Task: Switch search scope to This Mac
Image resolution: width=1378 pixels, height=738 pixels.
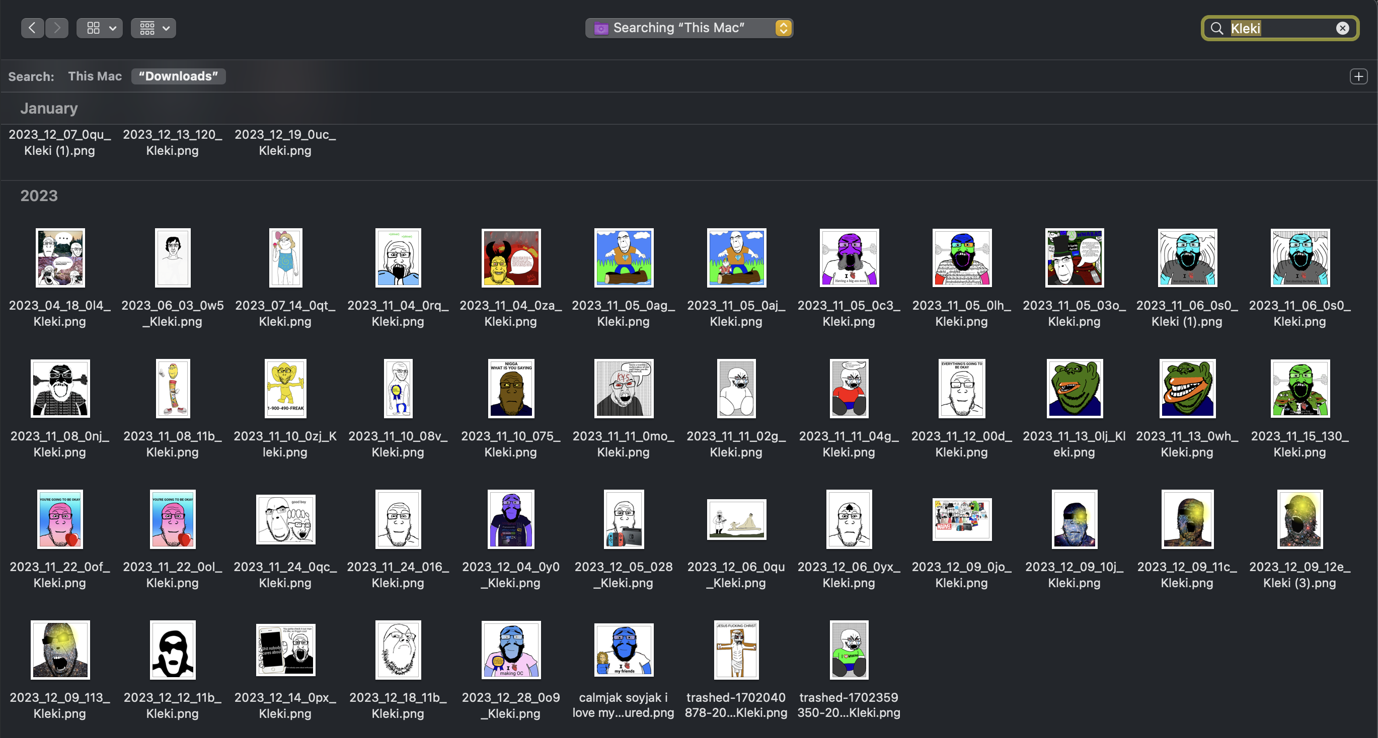Action: click(x=95, y=76)
